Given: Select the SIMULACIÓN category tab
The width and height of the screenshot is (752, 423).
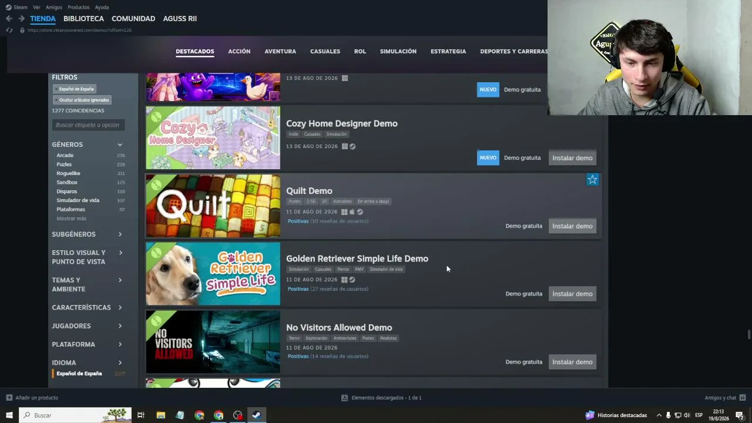Looking at the screenshot, I should pyautogui.click(x=398, y=52).
